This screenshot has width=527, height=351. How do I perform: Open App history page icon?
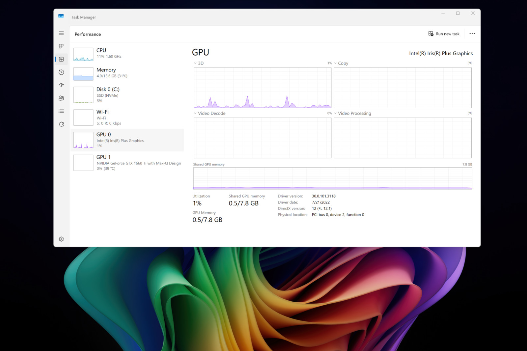[x=61, y=72]
